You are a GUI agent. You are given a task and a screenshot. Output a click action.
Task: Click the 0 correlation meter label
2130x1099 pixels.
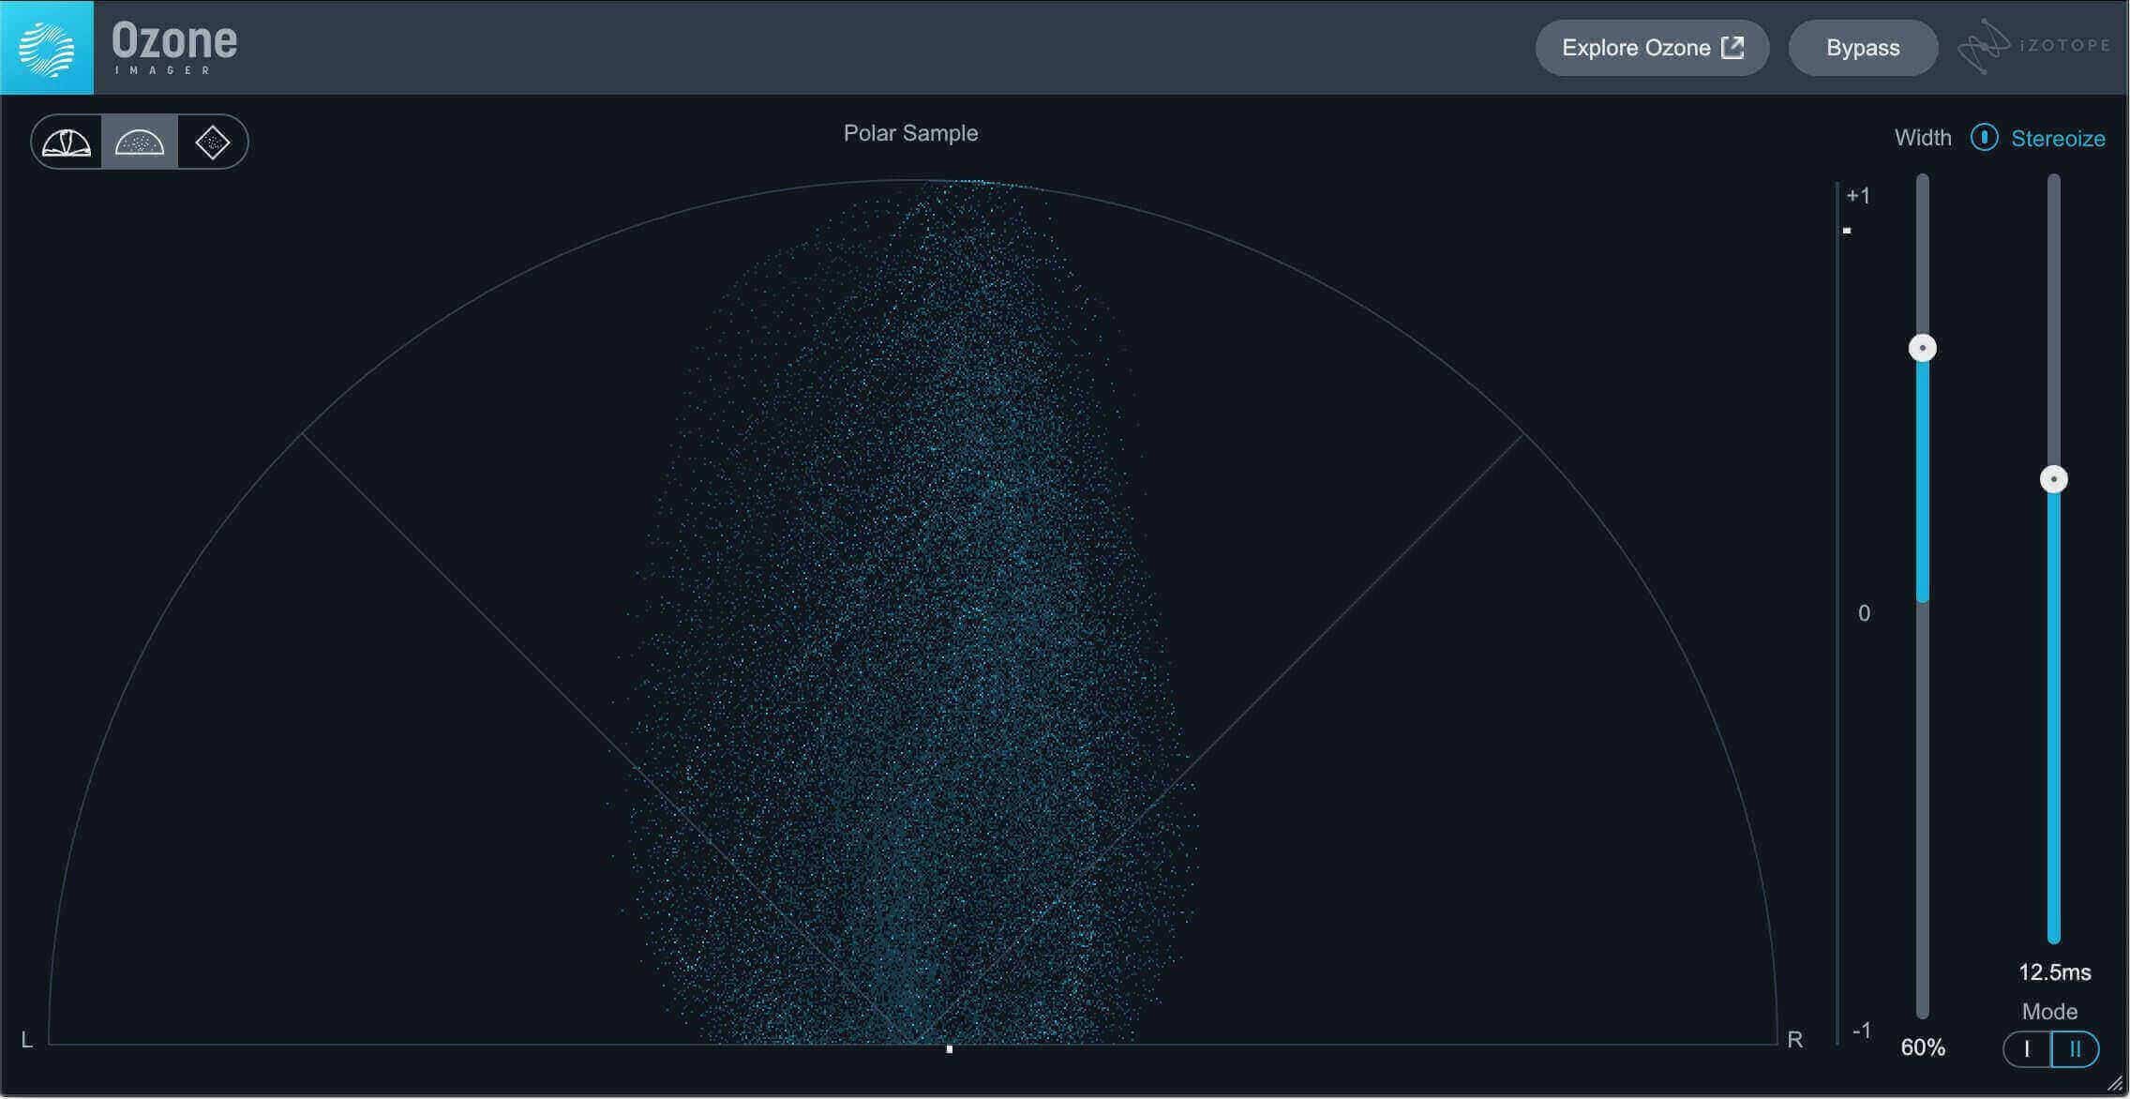[x=1864, y=613]
